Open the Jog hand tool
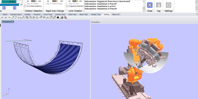 click(159, 5)
